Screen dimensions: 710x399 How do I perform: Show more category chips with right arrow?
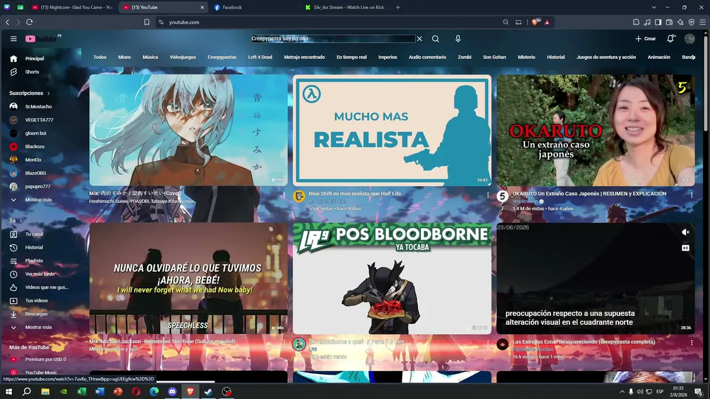coord(693,57)
